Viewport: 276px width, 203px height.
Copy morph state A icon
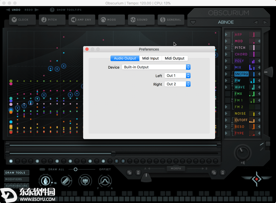click(129, 173)
